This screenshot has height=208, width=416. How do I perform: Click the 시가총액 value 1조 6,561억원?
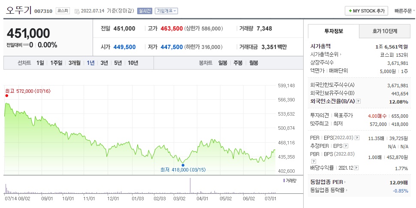pyautogui.click(x=392, y=47)
